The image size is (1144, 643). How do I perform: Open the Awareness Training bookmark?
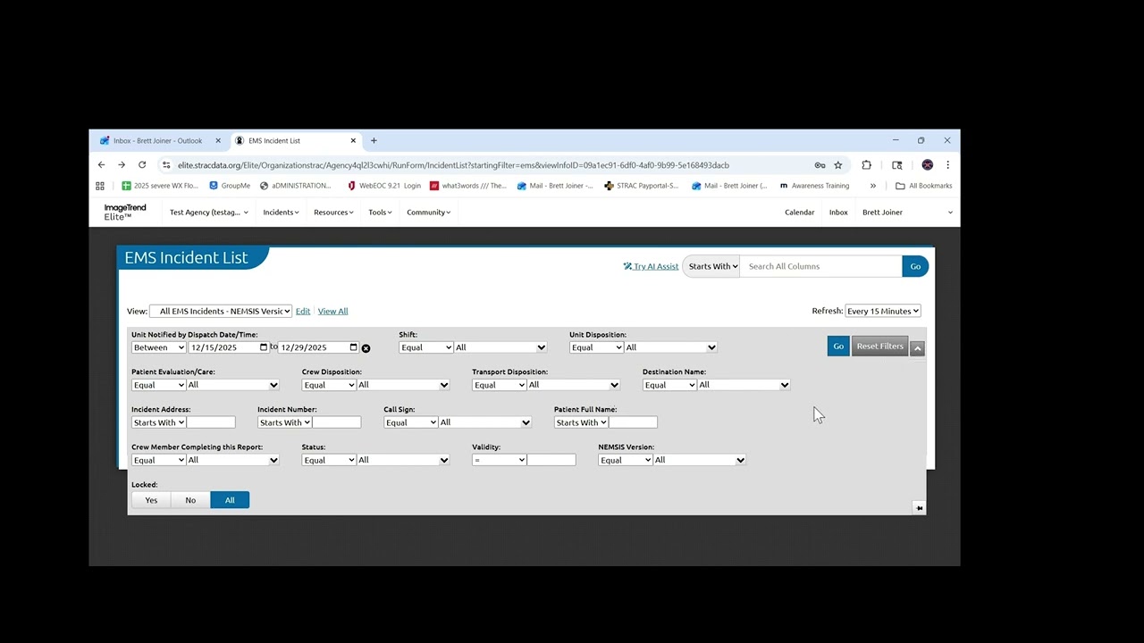pos(814,186)
